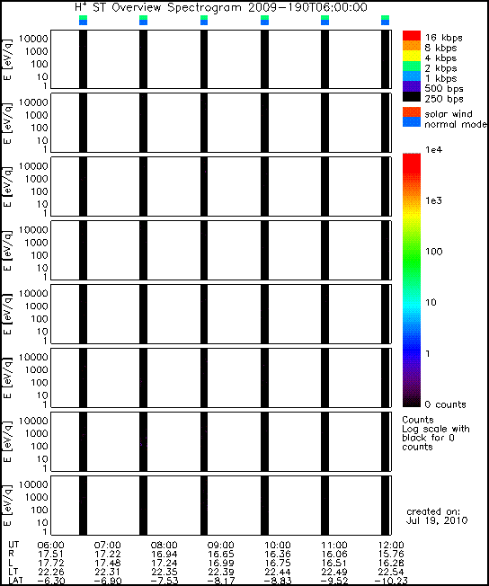
Task: Click the R value 16.94
Action: [x=164, y=555]
